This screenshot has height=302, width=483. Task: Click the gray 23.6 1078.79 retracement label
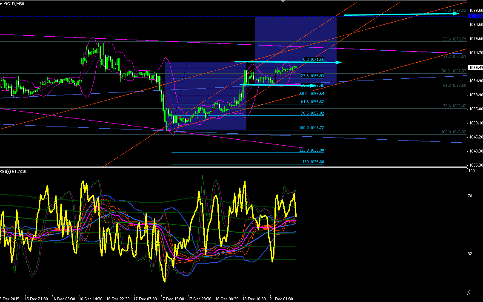tap(454, 39)
